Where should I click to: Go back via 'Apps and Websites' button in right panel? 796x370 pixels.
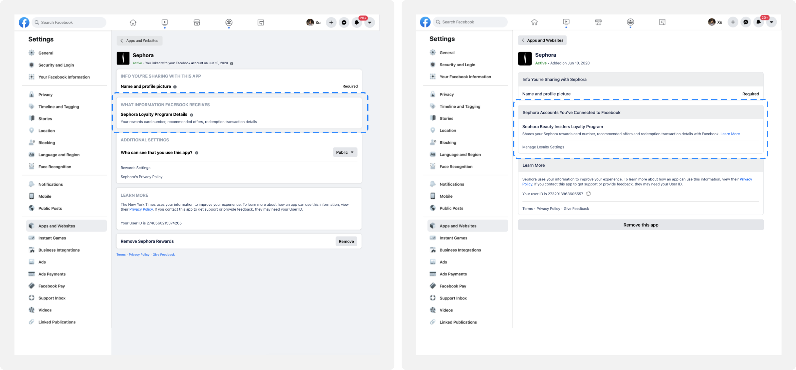pos(542,40)
